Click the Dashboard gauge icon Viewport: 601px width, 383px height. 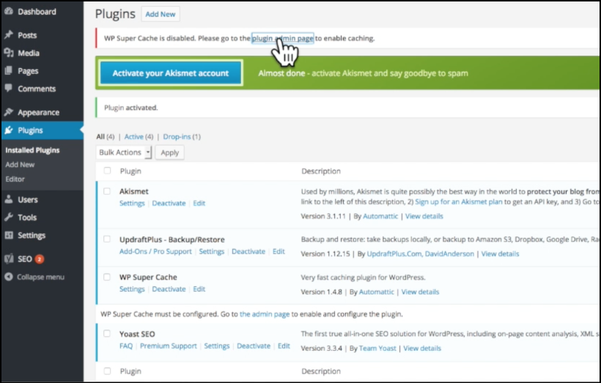point(9,12)
